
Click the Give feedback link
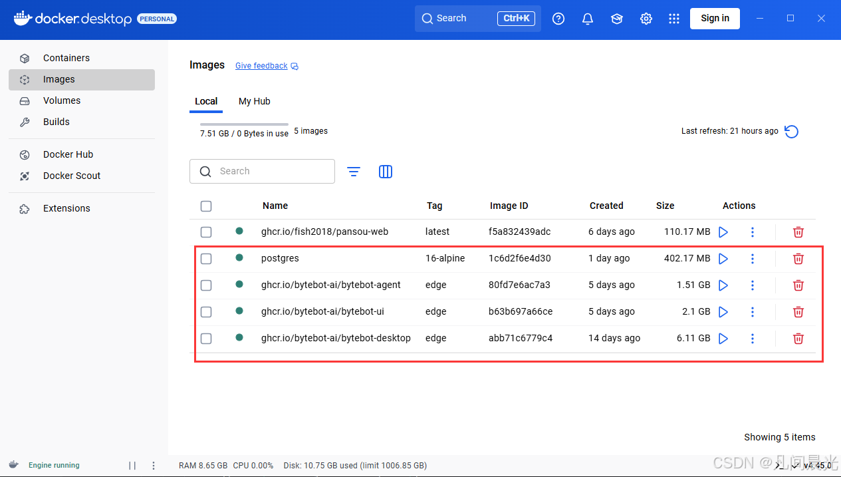tap(261, 65)
